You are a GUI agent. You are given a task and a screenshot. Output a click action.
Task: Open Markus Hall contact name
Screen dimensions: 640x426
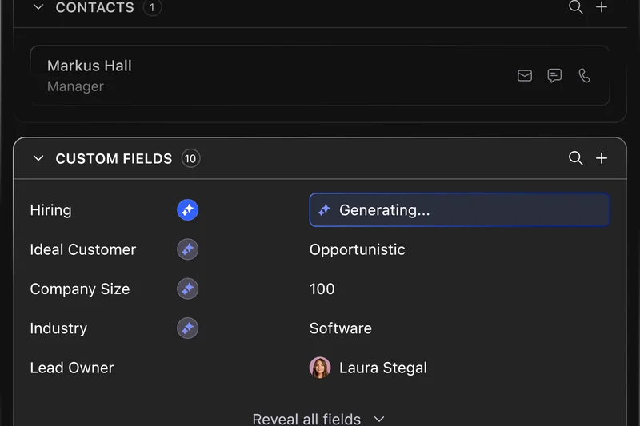click(89, 66)
